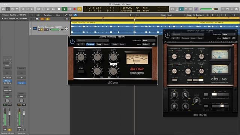Mute the ZanyPro Drum Loop track header

coord(39,30)
